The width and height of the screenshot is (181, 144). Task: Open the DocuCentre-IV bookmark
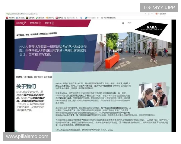[x=71, y=18]
